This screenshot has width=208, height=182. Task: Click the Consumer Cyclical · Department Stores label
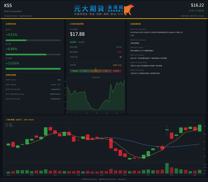(x=18, y=16)
